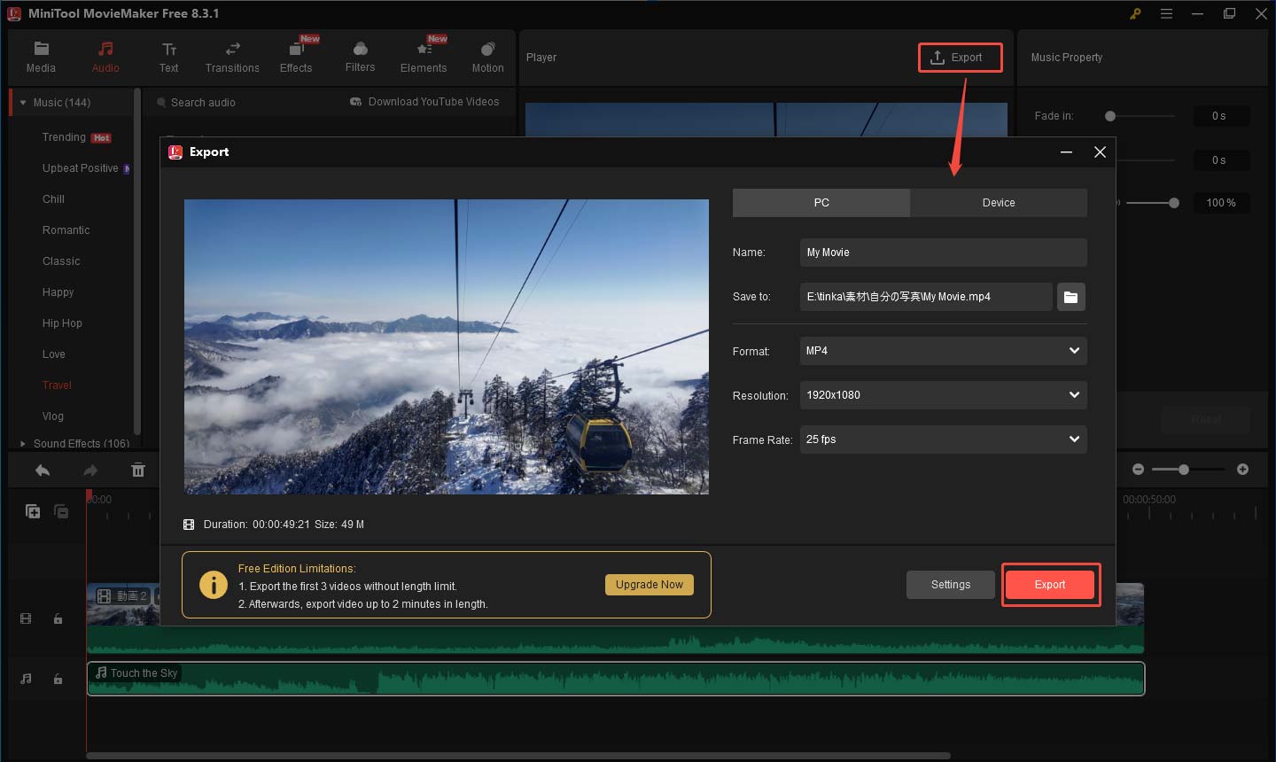
Task: Open the Transitions tab
Action: point(232,57)
